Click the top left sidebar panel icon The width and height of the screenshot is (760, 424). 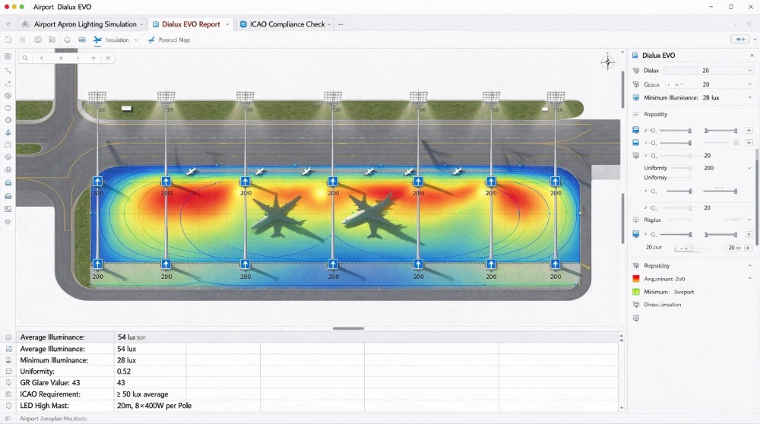[8, 56]
